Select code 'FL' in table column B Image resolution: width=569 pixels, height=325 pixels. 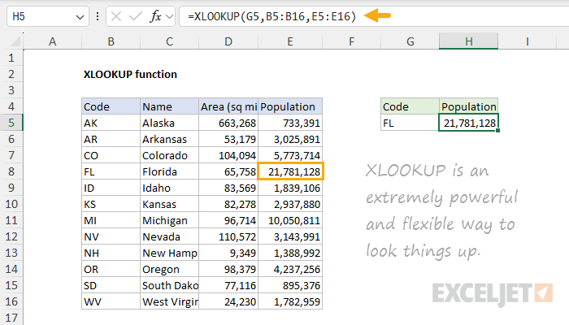pyautogui.click(x=111, y=171)
